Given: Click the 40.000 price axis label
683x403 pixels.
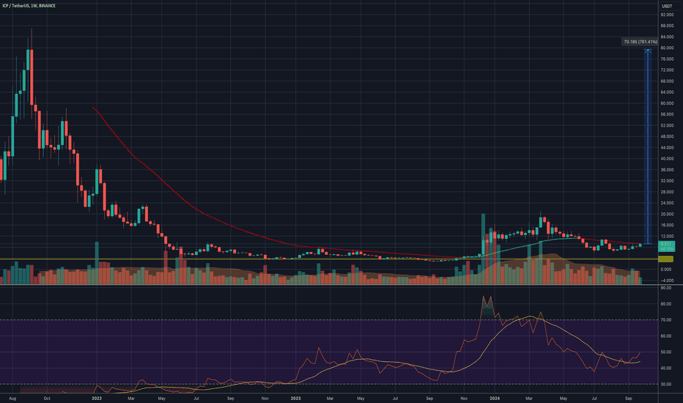Looking at the screenshot, I should click(667, 158).
